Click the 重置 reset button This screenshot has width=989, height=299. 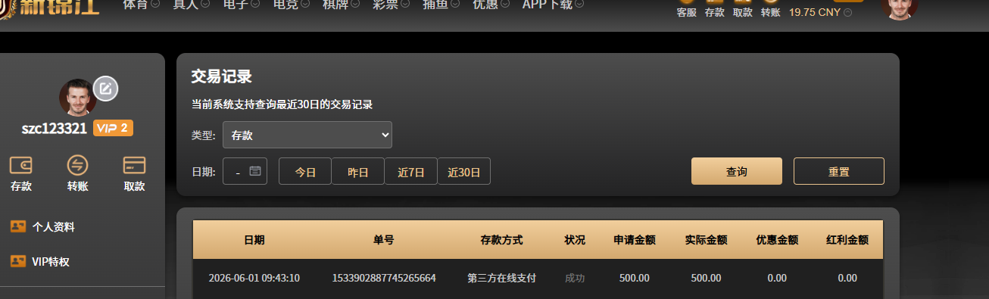click(x=839, y=171)
